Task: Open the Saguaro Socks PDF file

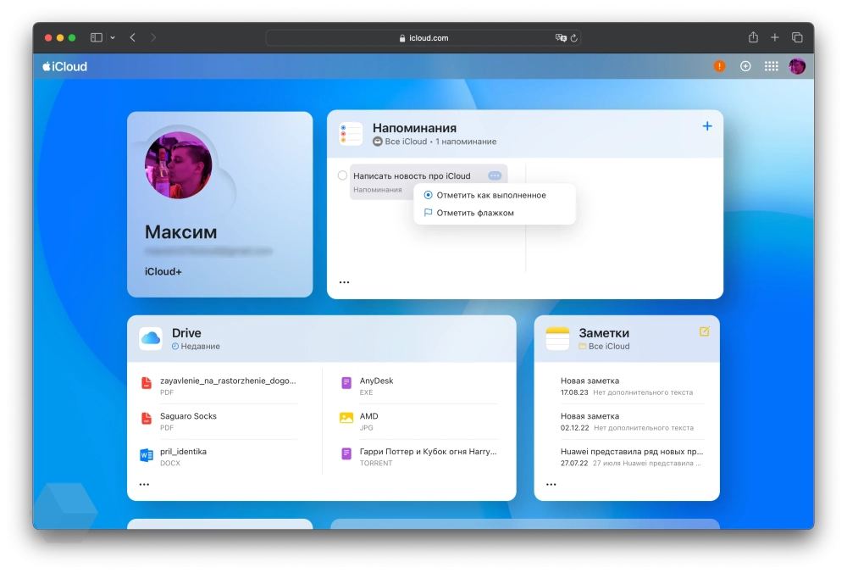Action: [x=188, y=416]
